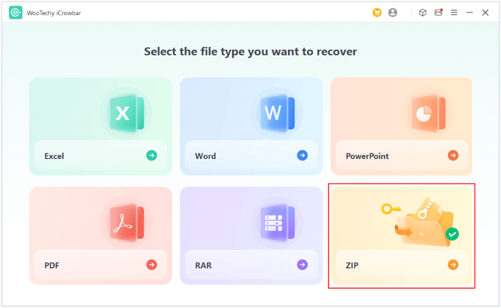Minimize the iCrowbar window
Viewport: 501px width, 308px height.
point(470,12)
